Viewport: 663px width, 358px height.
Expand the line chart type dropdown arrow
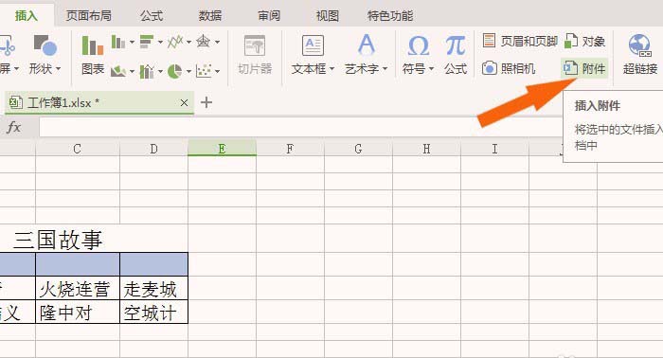click(x=188, y=42)
